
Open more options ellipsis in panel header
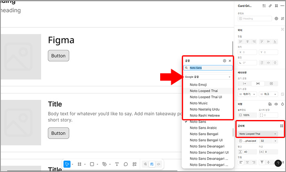point(282,6)
